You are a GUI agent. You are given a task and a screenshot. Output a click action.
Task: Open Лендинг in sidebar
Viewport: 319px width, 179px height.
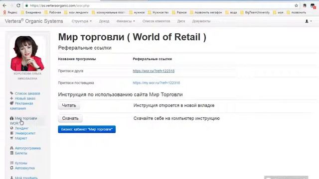tap(22, 128)
